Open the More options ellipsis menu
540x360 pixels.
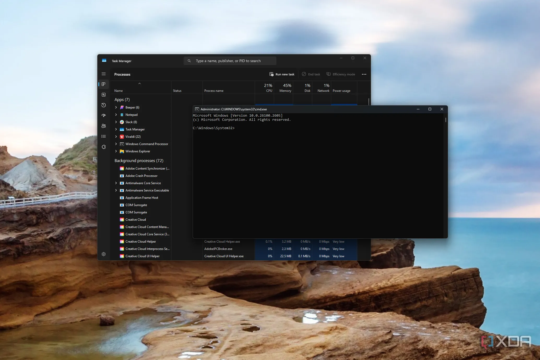(364, 74)
